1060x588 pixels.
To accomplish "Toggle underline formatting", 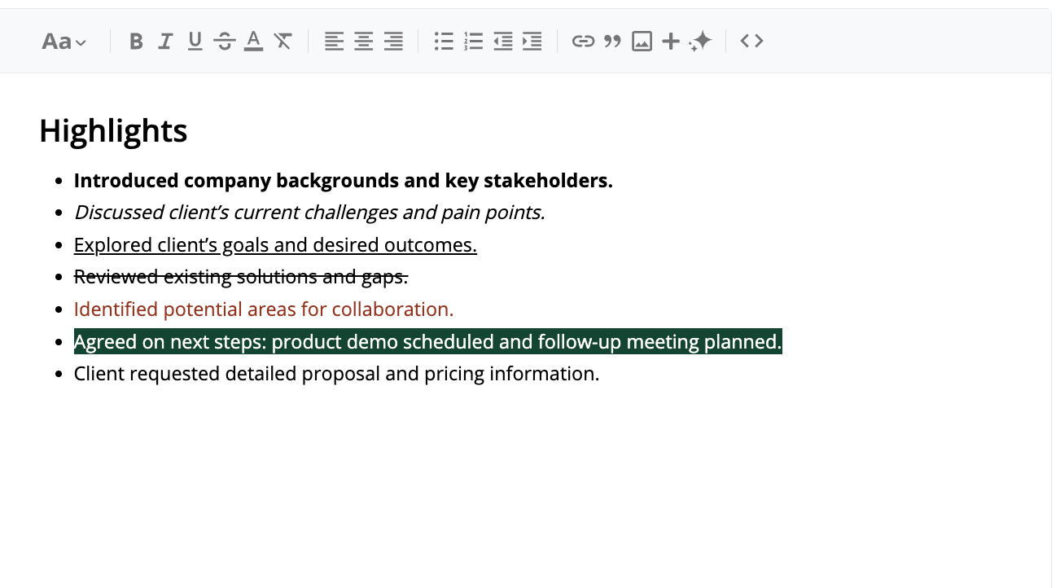I will [x=195, y=42].
